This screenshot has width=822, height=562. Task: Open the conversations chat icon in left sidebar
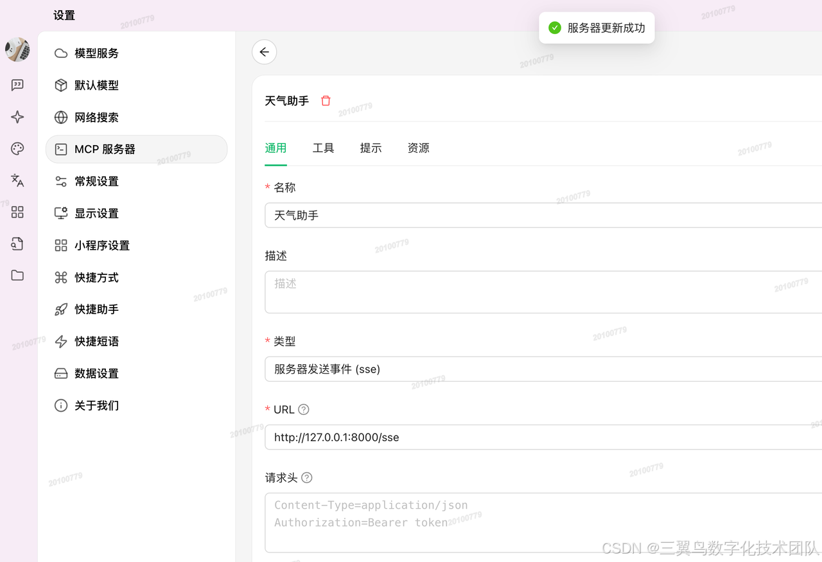point(17,85)
